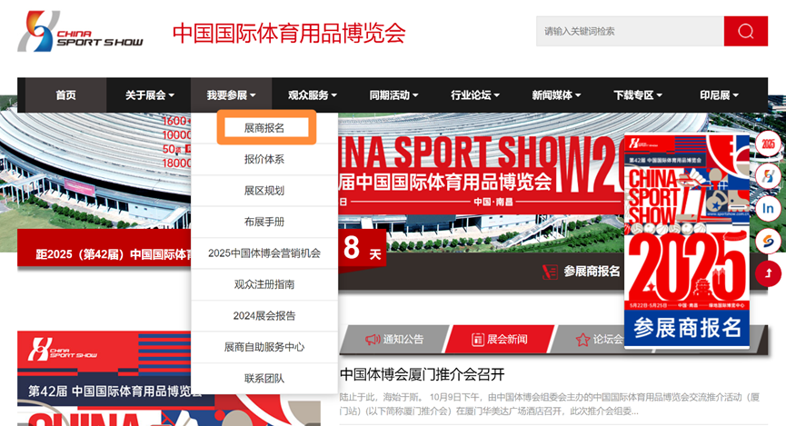Image resolution: width=786 pixels, height=426 pixels.
Task: Click the LinkedIn floating sidebar icon
Action: pos(768,209)
